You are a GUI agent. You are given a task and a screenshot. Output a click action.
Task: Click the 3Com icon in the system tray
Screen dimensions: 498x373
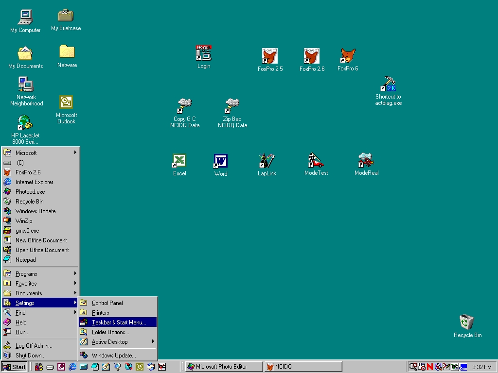coord(463,367)
